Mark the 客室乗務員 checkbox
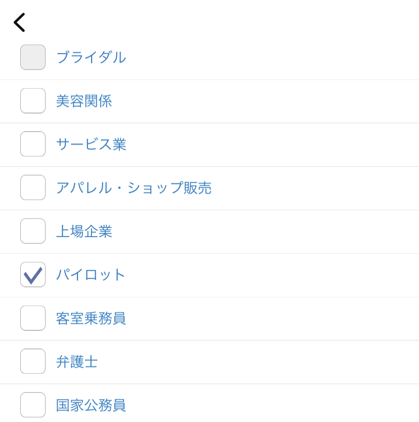The image size is (419, 422). point(33,318)
